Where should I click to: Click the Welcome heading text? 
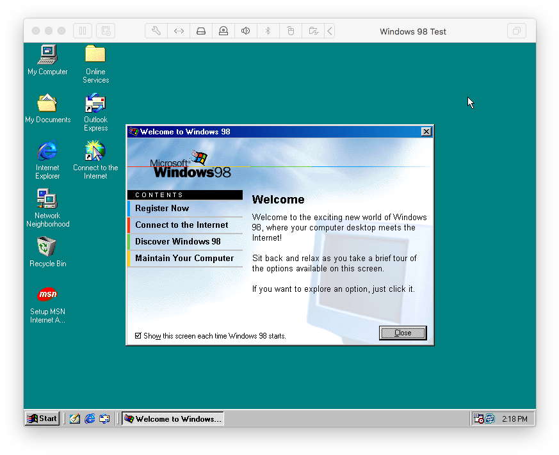pos(278,200)
